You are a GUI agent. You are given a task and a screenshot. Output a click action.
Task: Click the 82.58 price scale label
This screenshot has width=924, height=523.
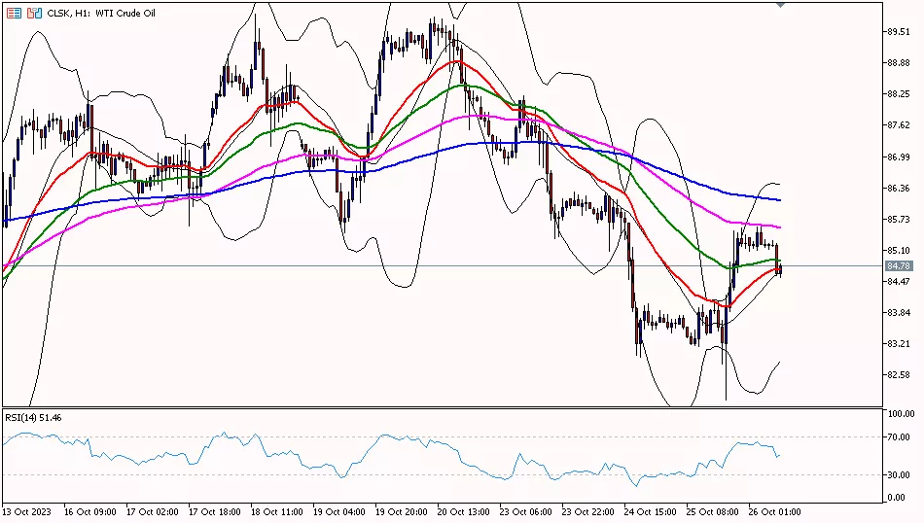899,375
